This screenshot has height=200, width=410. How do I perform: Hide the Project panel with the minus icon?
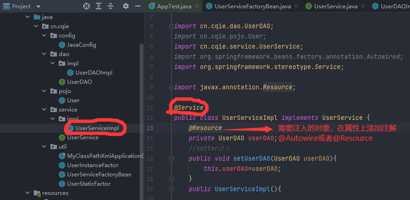pos(138,6)
